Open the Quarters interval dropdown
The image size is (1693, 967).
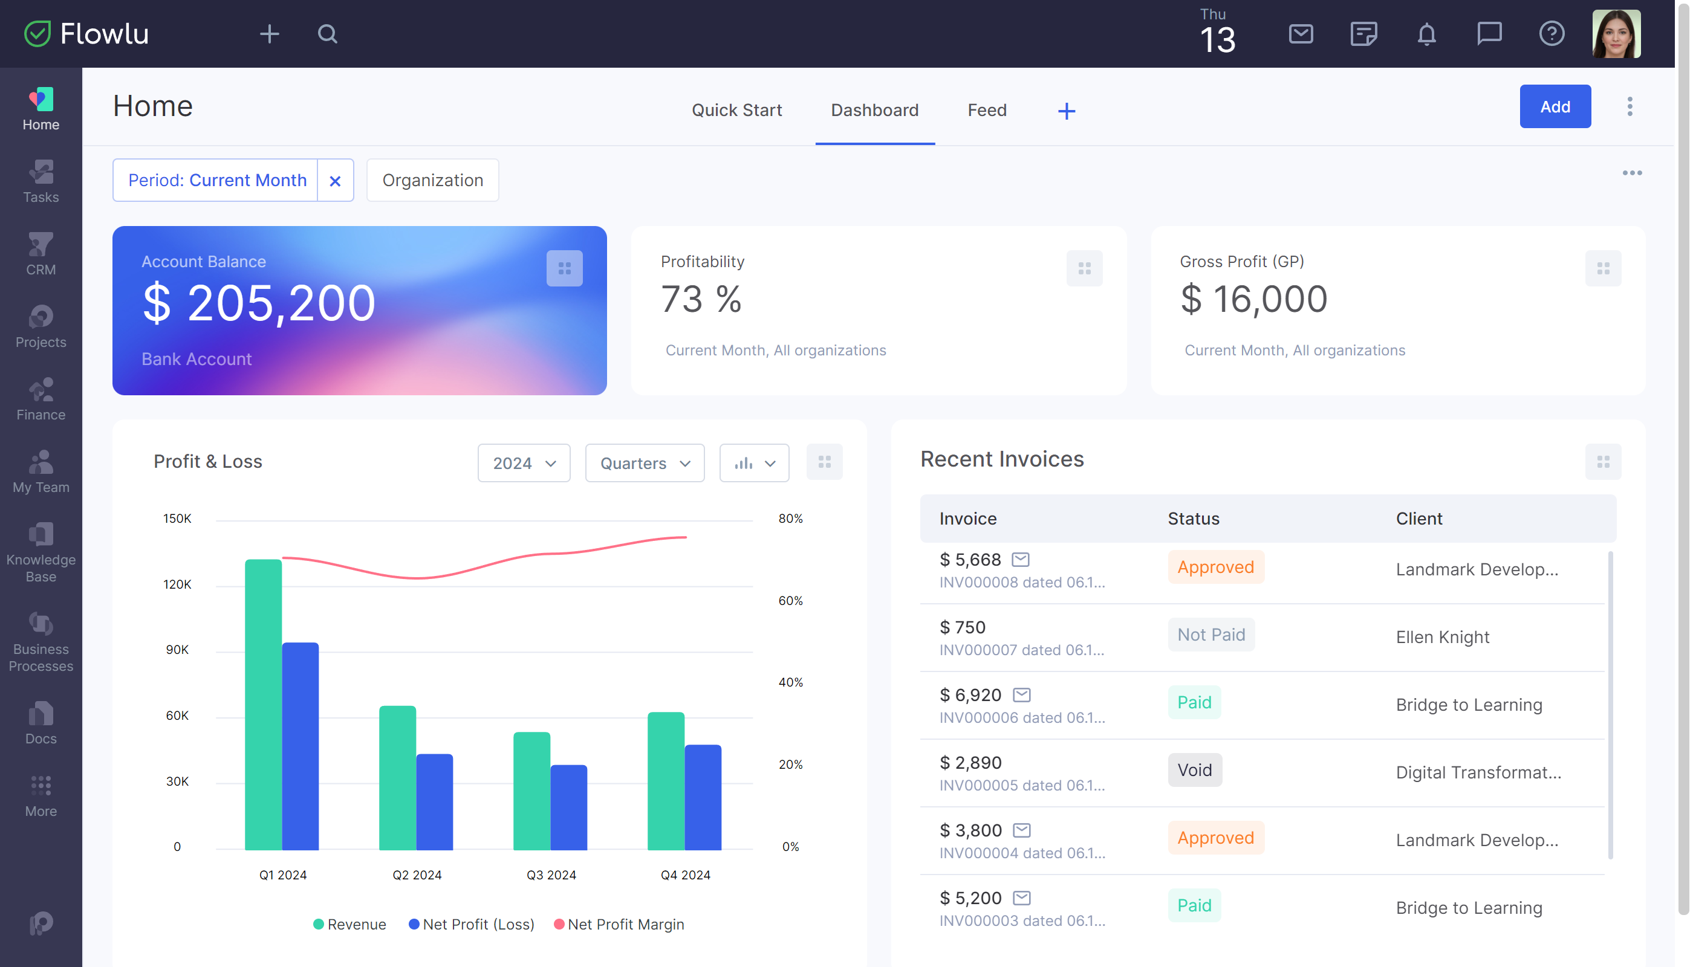tap(644, 463)
